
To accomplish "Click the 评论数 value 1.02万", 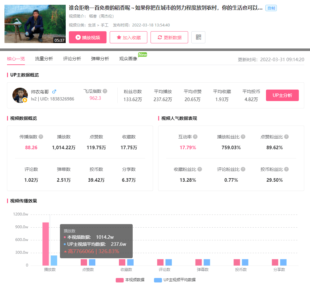I will coord(31,180).
